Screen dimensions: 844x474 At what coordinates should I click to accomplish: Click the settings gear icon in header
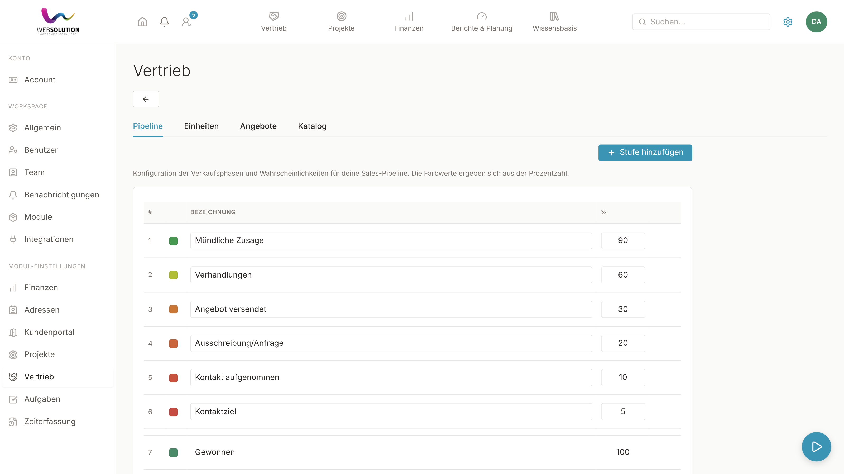click(x=788, y=22)
